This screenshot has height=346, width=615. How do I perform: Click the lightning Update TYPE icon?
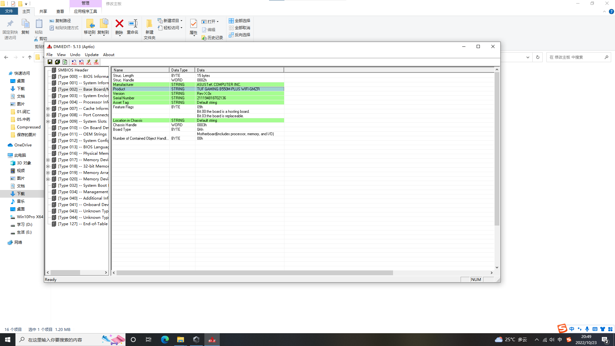coord(96,62)
